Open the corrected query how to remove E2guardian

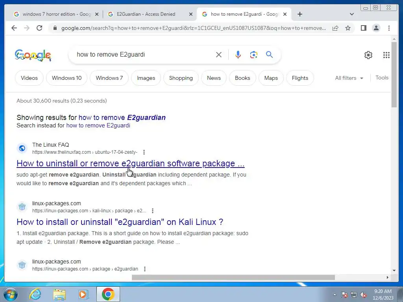122,117
